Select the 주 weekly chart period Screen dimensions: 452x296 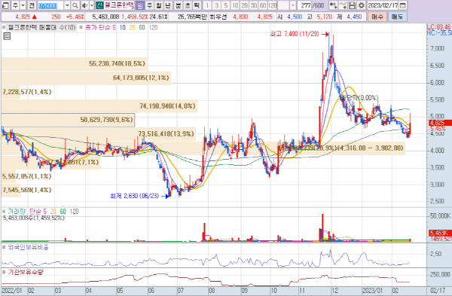tap(149, 5)
